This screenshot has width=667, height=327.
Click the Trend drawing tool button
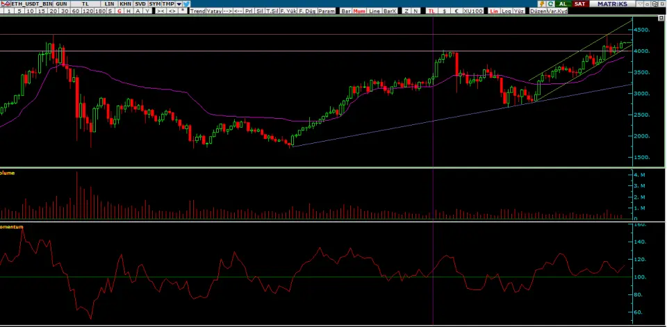[197, 12]
